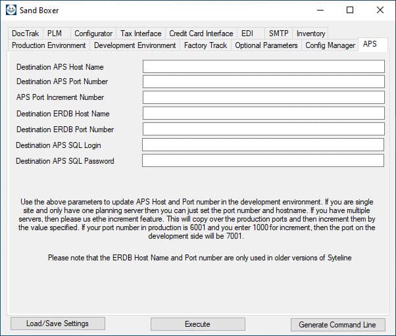Click the Load/Save Settings button
Viewport: 396px width, 336px height.
pos(58,324)
